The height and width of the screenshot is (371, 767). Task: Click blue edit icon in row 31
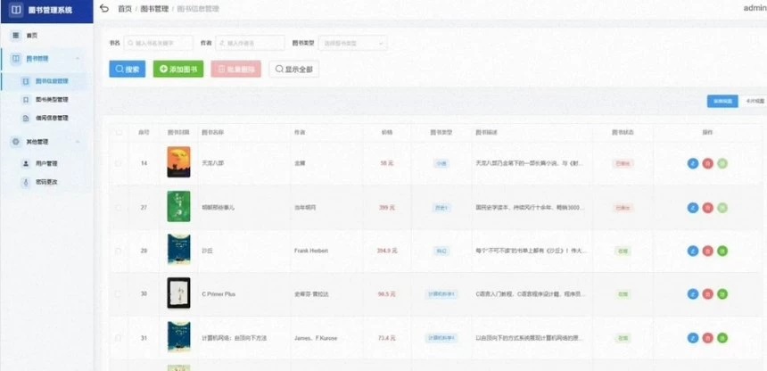click(x=693, y=338)
